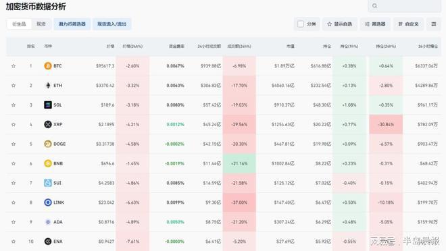
Task: Open the ETH symbol link
Action: point(57,86)
